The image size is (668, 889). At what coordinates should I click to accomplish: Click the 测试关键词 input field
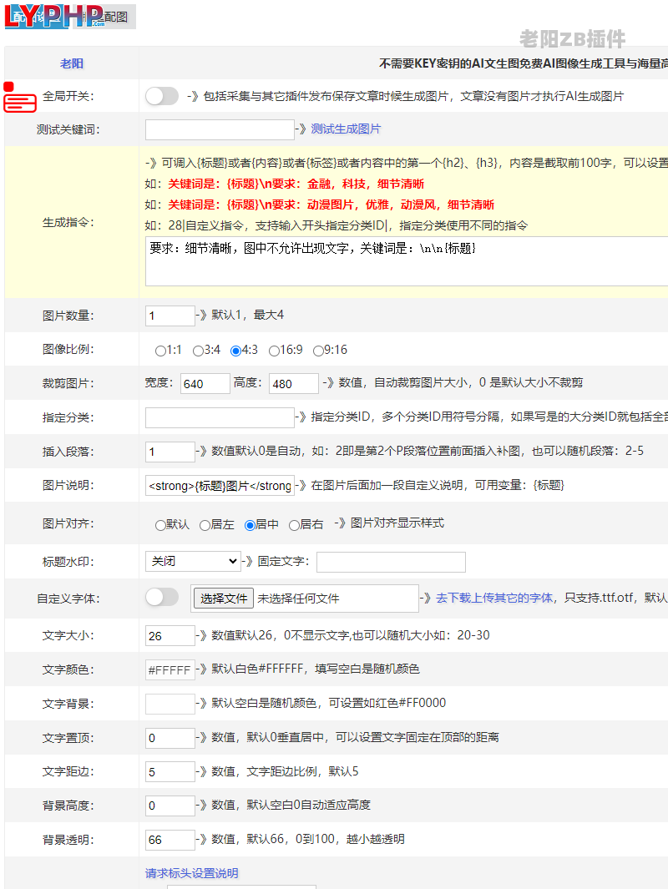tap(220, 130)
